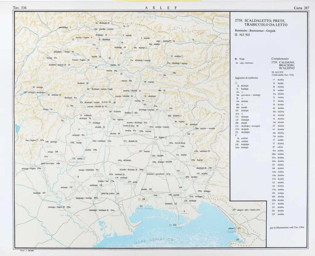Select the circle symbol next to 34a
The width and height of the screenshot is (315, 256).
(160, 75)
